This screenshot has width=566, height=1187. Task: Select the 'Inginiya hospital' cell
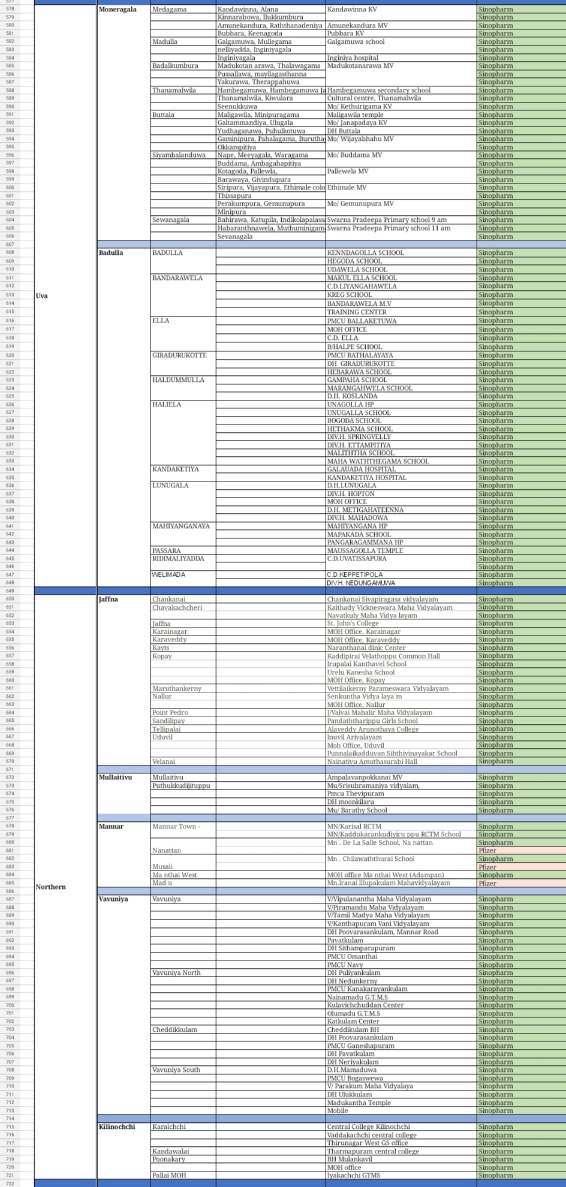(401, 58)
